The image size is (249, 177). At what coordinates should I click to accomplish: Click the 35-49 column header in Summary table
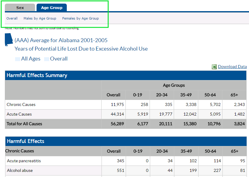[186, 95]
